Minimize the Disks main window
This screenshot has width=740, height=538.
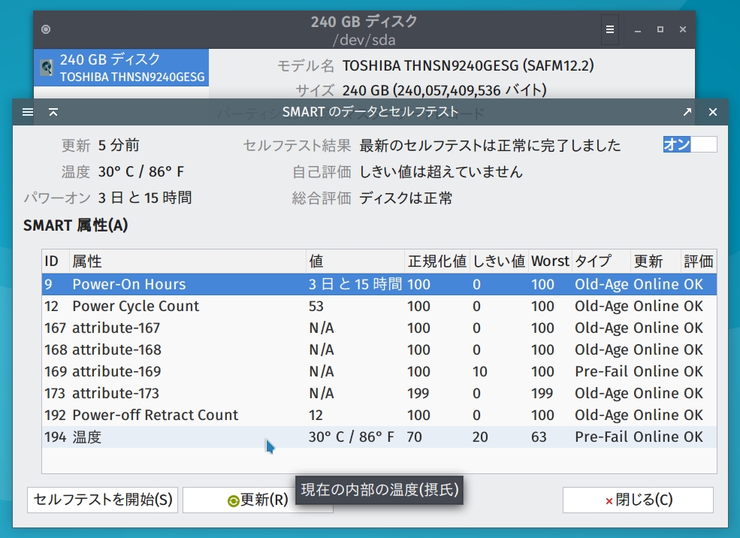[x=638, y=29]
